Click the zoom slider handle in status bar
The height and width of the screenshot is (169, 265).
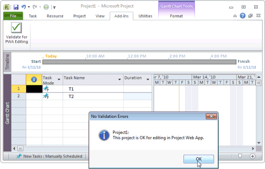(240, 156)
